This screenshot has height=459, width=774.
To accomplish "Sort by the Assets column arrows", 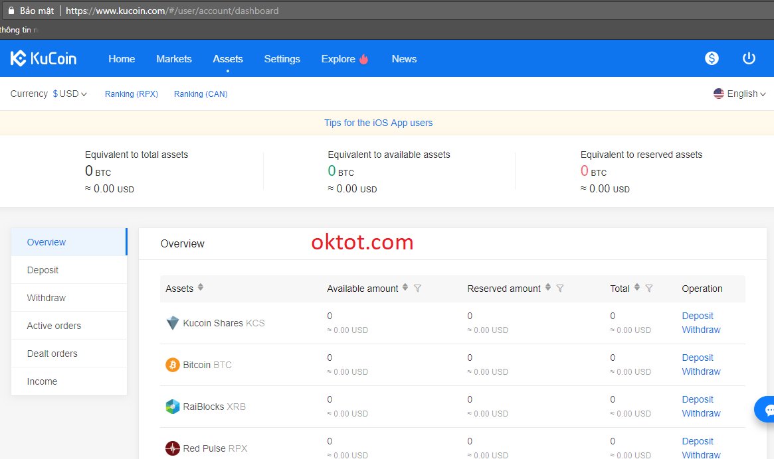I will pos(201,288).
